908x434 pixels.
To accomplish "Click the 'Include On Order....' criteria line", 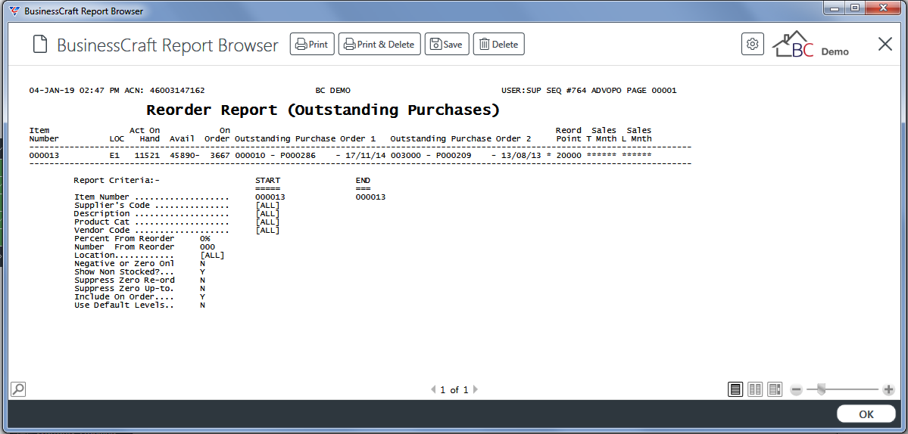I will pos(139,296).
